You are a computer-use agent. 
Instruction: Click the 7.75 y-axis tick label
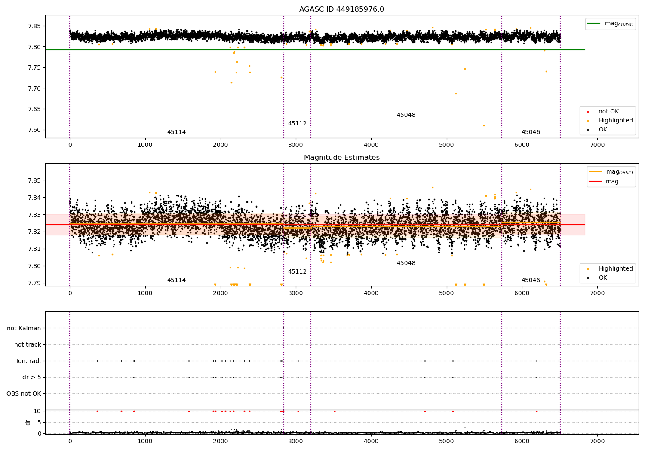34,67
